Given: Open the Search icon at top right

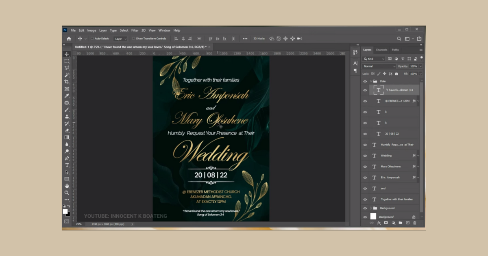Looking at the screenshot, I should (x=399, y=39).
